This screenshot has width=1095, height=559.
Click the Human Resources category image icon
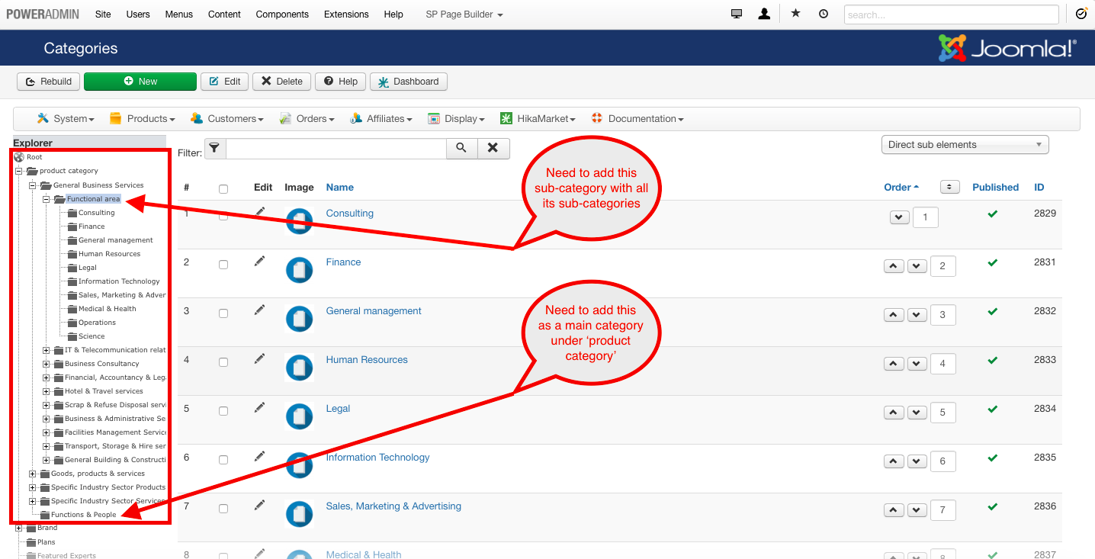coord(299,368)
